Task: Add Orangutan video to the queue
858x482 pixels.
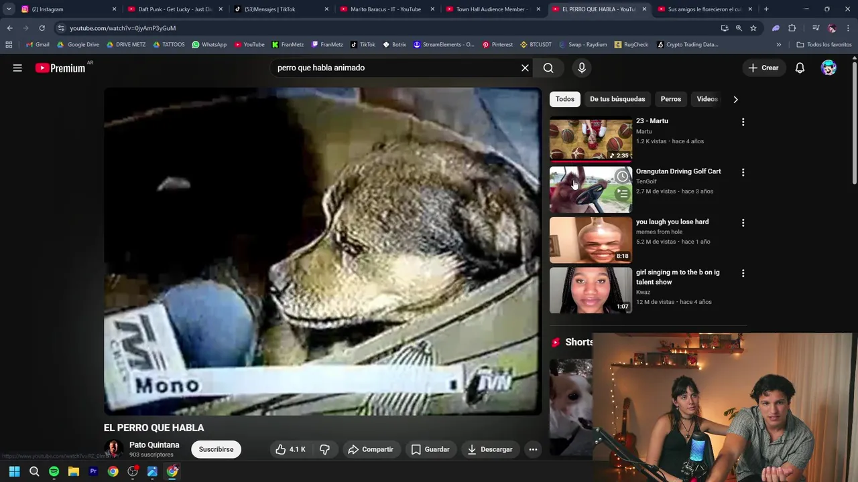Action: point(622,193)
